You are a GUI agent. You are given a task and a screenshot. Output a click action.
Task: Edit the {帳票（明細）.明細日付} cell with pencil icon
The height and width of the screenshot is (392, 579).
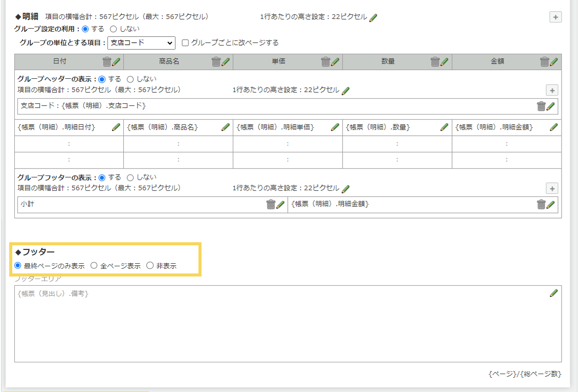(x=115, y=127)
